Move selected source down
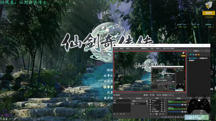216x121 pixels. click(x=163, y=114)
